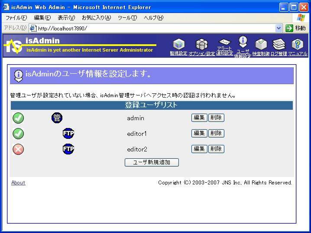The height and width of the screenshot is (233, 311).
Task: Click 編集 button for editor2
Action: coord(199,149)
